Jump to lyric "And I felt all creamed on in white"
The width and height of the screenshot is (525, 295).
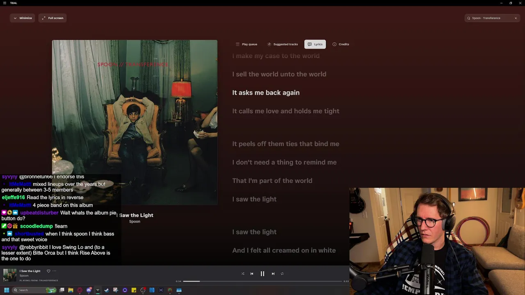[x=284, y=250]
